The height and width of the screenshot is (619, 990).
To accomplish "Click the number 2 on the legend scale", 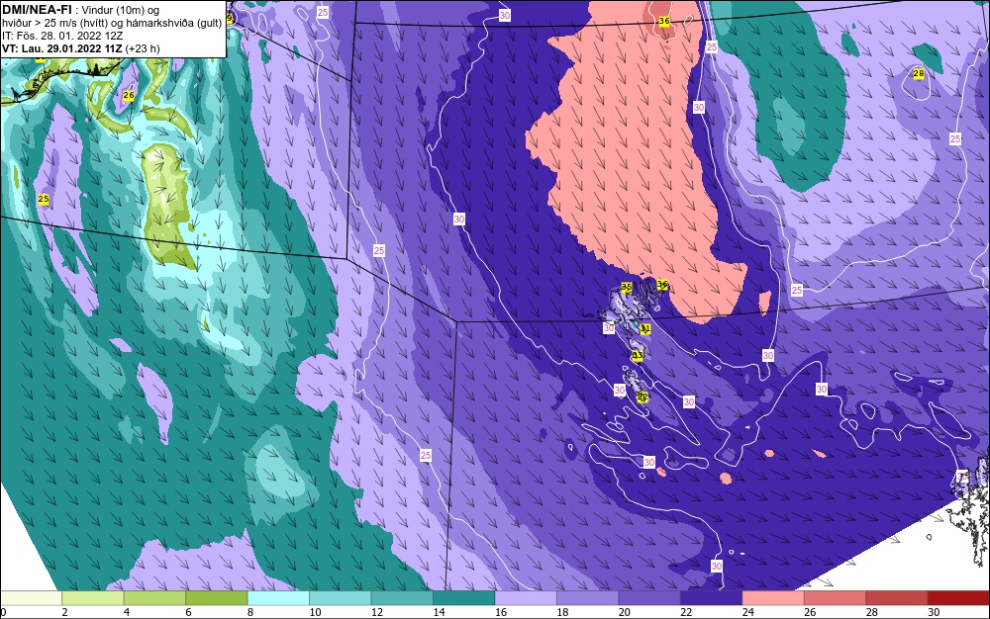I will 65,612.
